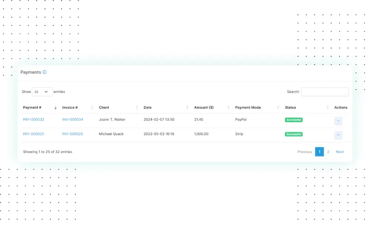Select page 1 in pagination
370x227 pixels.
pos(319,152)
